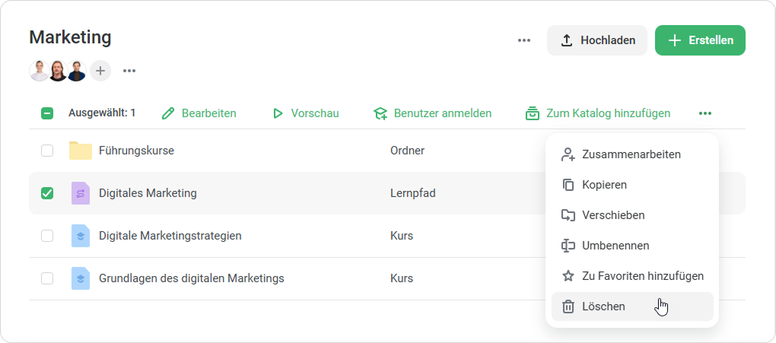Click the star icon for favorites

point(568,276)
